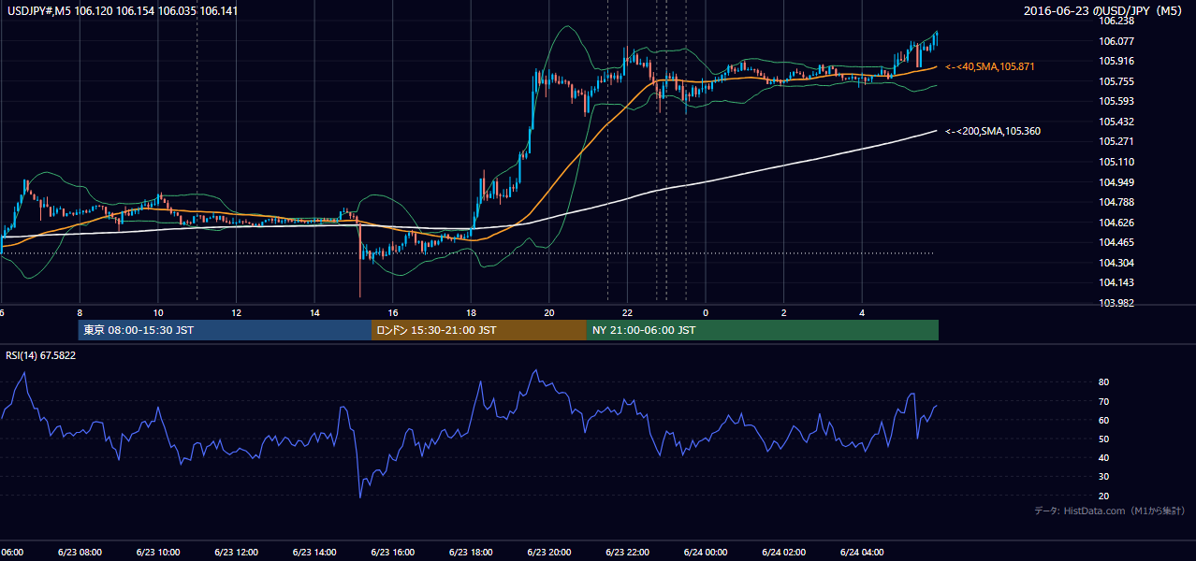Click the 6/24 02:00 date label

coord(784,553)
